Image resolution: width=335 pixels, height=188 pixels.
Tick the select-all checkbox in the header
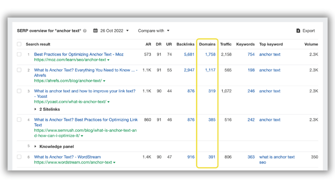pyautogui.click(x=19, y=44)
